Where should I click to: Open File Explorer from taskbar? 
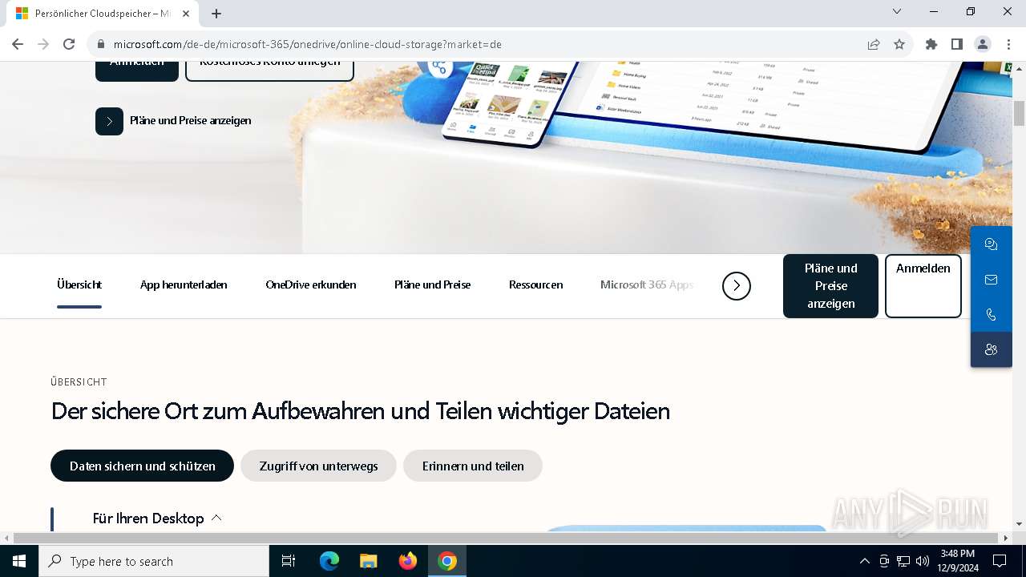(x=369, y=561)
